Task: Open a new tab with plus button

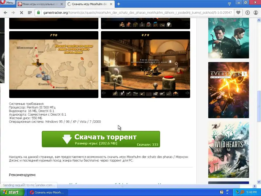Action: [x=119, y=4]
